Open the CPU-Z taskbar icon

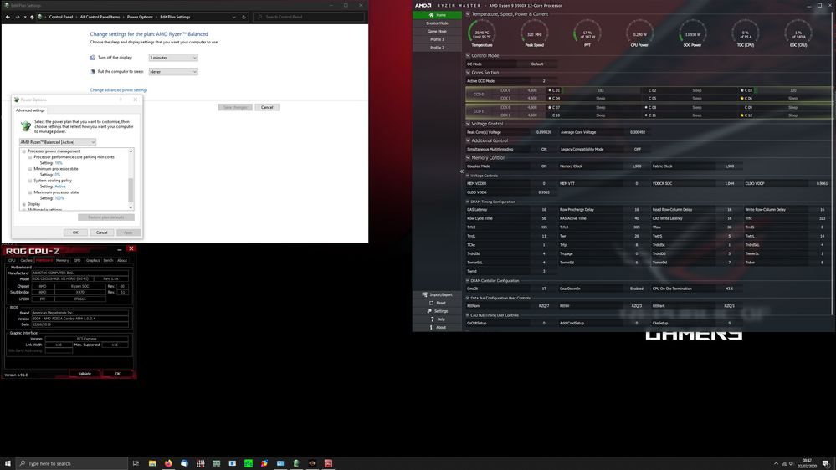tap(328, 463)
